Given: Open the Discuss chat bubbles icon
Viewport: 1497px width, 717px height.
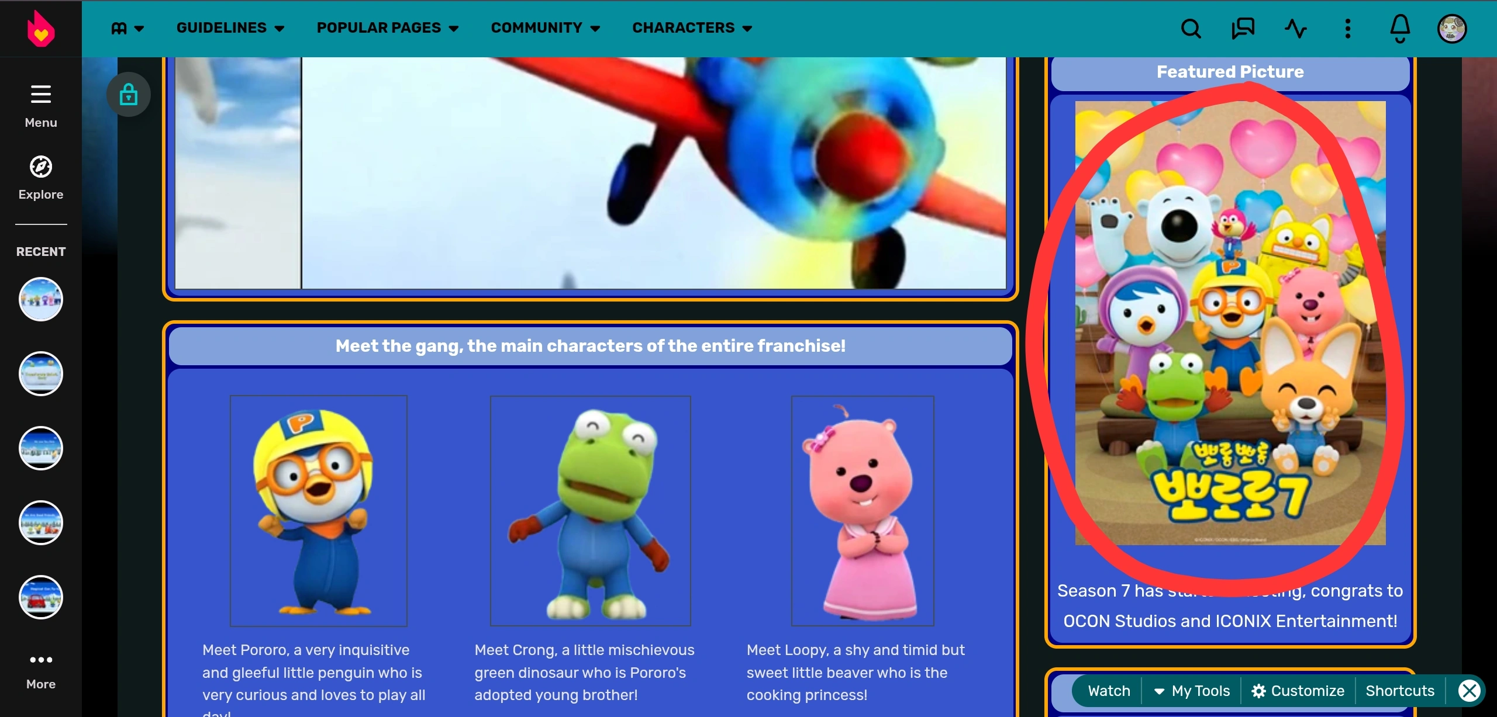Looking at the screenshot, I should [x=1243, y=29].
